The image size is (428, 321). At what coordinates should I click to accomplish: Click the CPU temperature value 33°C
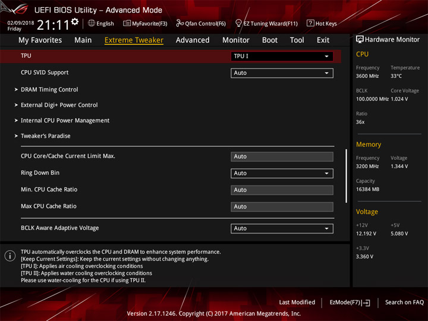396,76
